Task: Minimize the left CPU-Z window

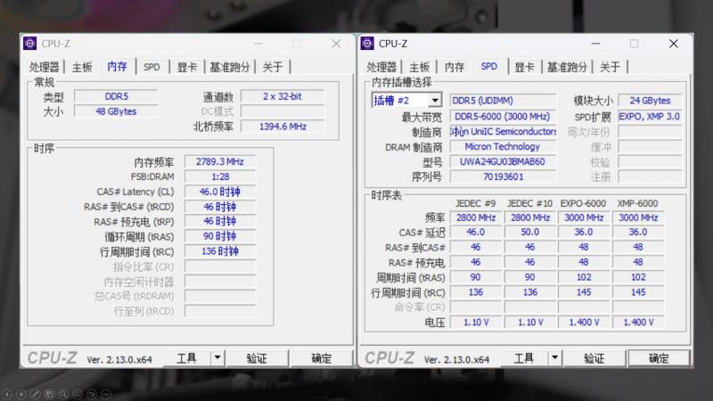Action: click(258, 44)
